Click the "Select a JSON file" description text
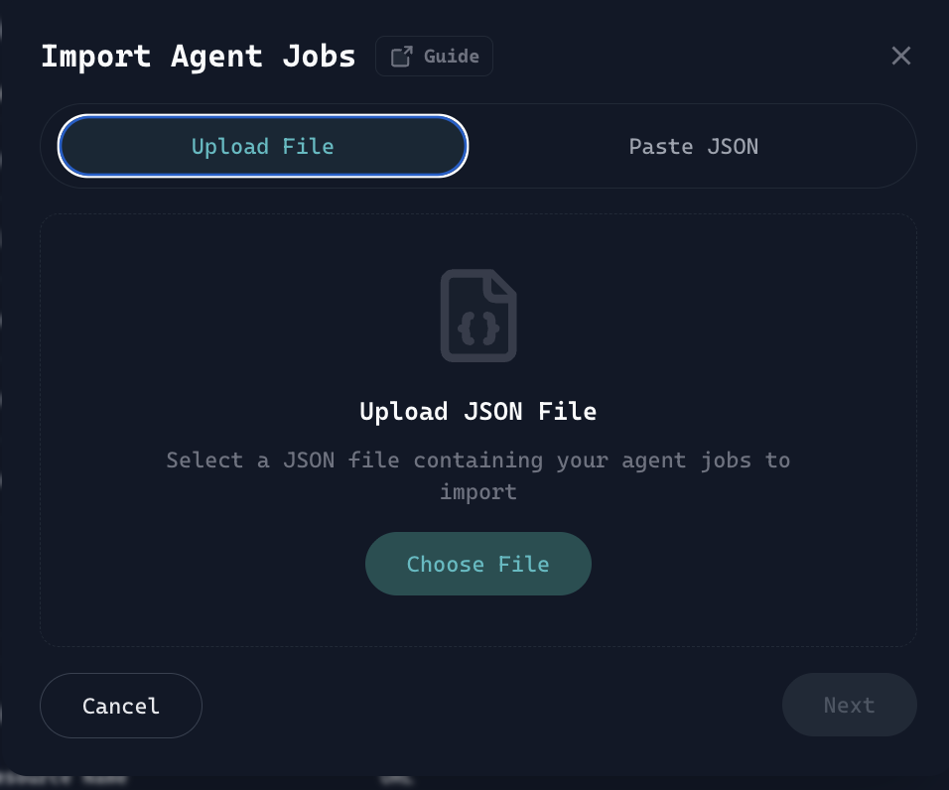 coord(477,461)
